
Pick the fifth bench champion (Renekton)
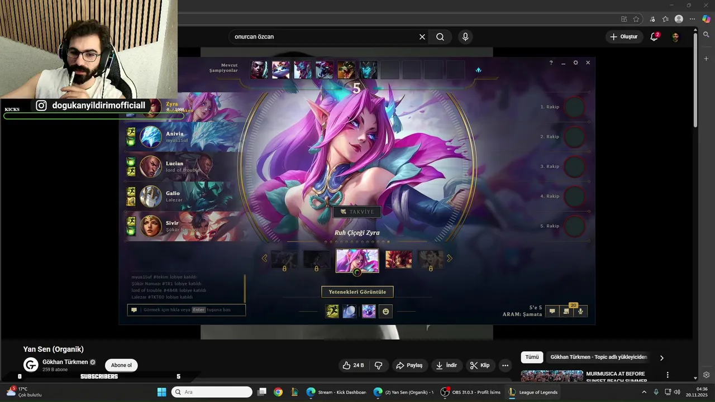click(x=346, y=70)
